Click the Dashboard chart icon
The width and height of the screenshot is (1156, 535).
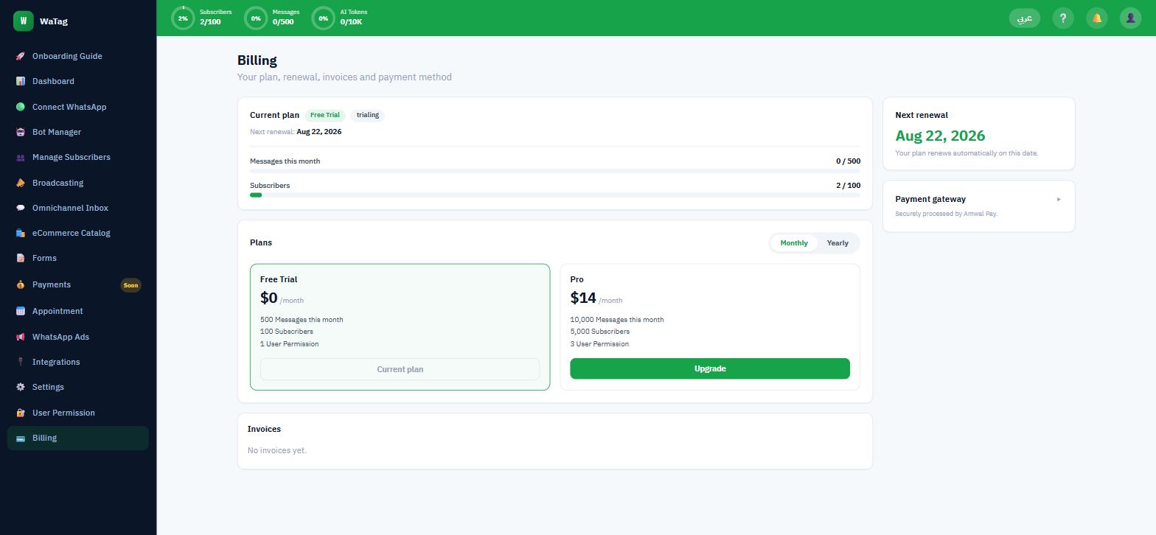pos(21,81)
